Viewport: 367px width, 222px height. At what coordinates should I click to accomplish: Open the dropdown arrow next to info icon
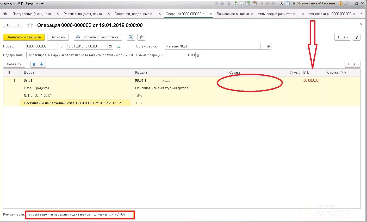(345, 4)
